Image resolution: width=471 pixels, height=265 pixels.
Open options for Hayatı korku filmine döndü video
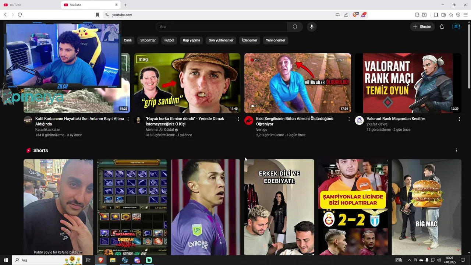[x=238, y=119]
